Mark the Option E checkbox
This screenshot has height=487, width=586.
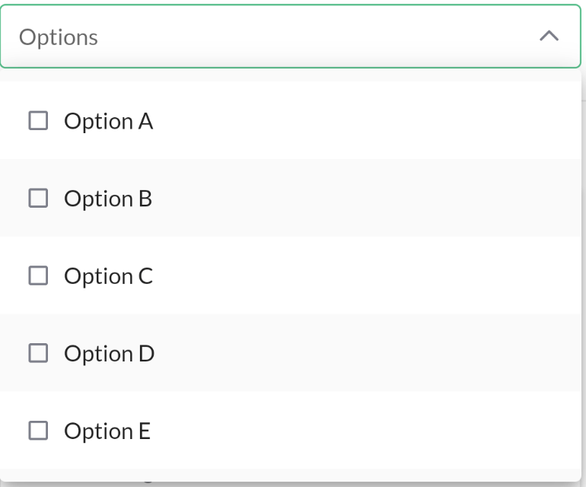pos(38,431)
